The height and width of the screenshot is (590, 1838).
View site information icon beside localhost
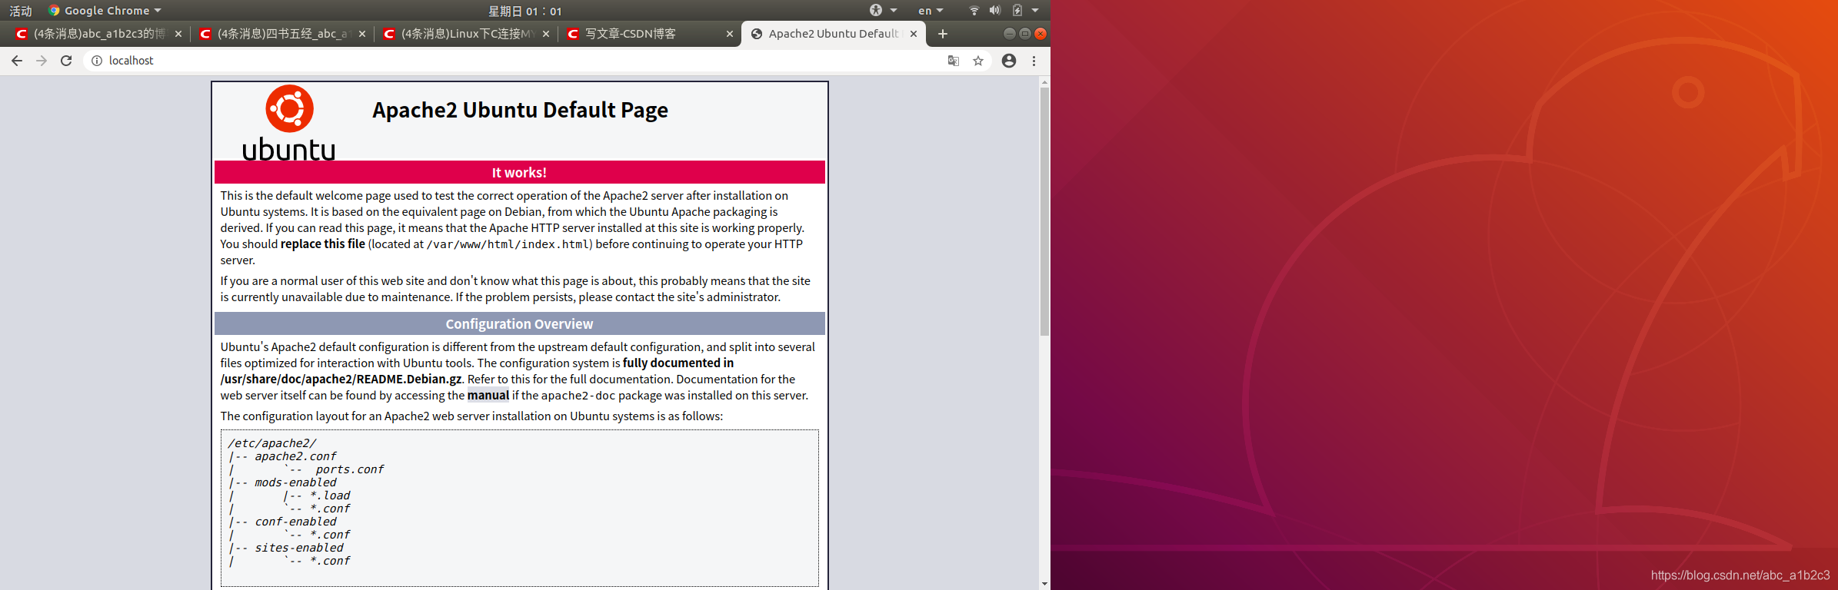coord(97,61)
